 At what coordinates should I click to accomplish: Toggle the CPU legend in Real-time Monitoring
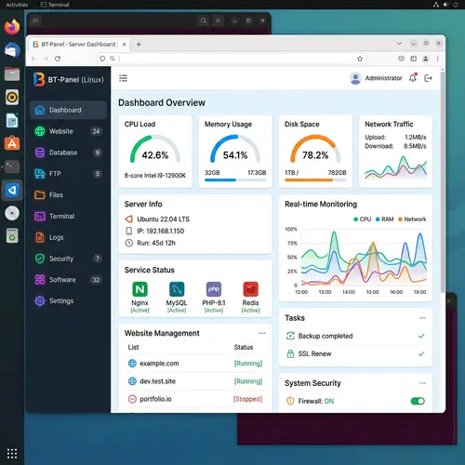[363, 219]
